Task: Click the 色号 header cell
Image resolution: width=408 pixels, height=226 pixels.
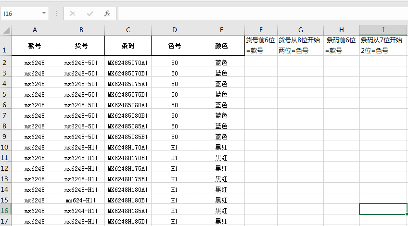Action: click(x=175, y=46)
